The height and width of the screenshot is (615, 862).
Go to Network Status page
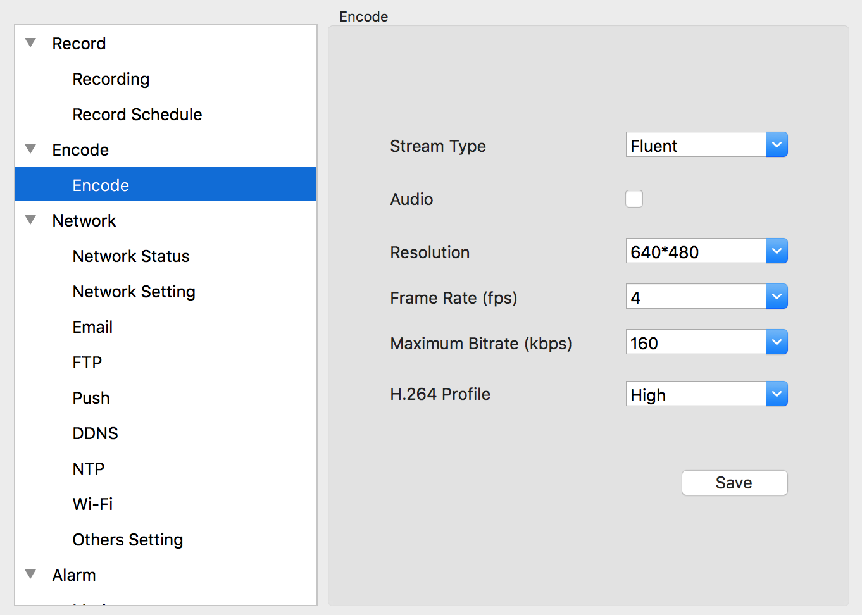[x=131, y=256]
